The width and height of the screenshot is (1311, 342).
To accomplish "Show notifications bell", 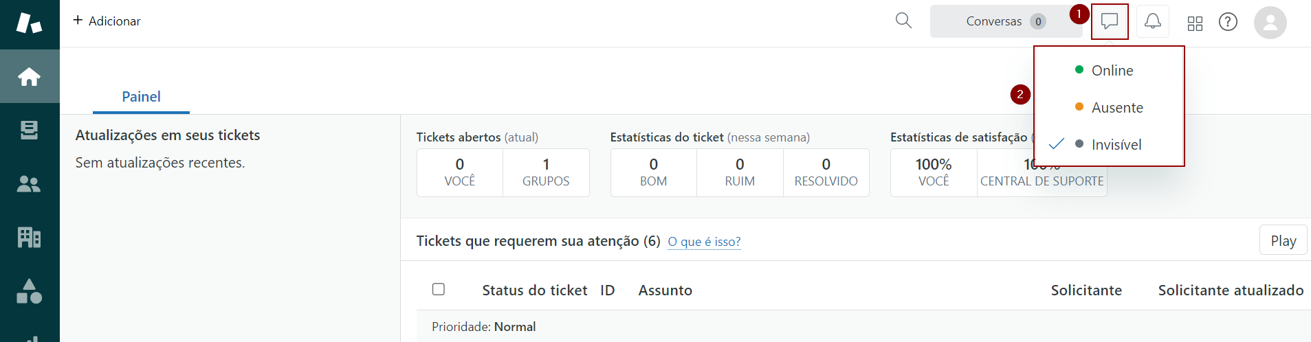I will coord(1153,21).
